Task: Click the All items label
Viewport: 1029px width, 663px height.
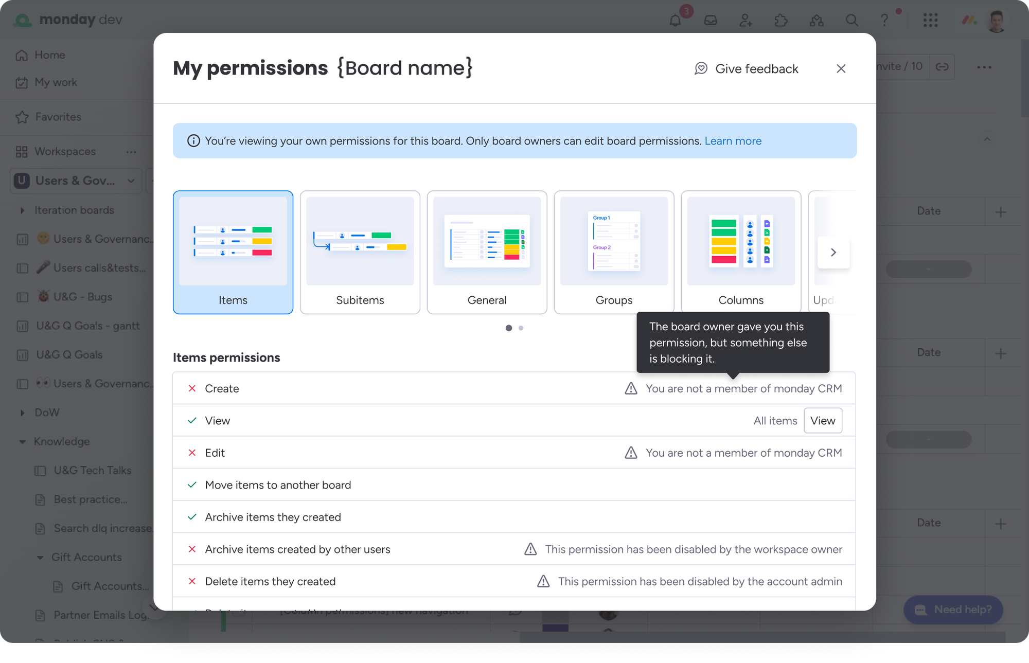Action: pos(775,421)
